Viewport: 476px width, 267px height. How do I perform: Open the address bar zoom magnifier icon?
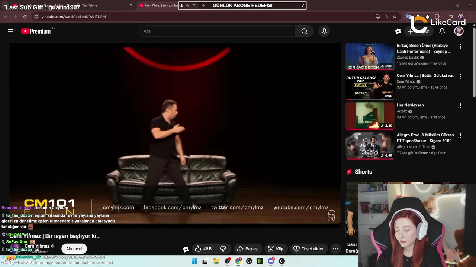point(386,17)
